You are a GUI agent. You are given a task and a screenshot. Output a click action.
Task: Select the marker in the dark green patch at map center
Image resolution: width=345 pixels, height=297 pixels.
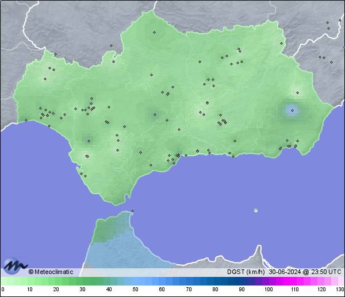155,114
